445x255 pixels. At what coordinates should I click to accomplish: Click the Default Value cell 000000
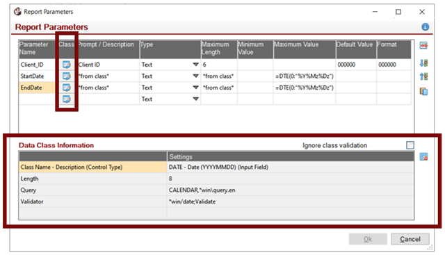click(356, 65)
